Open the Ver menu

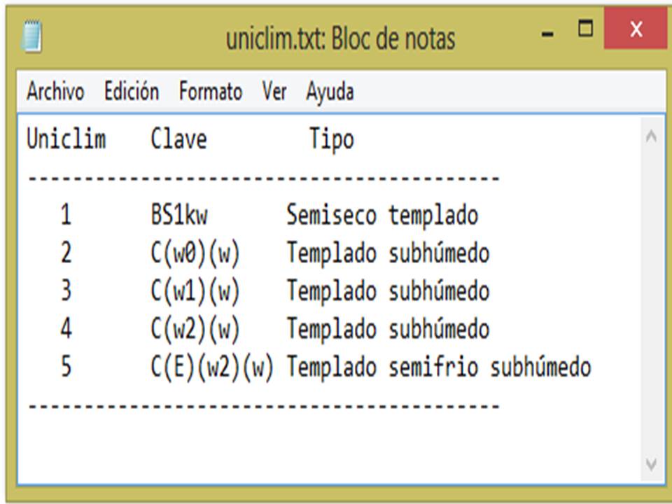(274, 92)
